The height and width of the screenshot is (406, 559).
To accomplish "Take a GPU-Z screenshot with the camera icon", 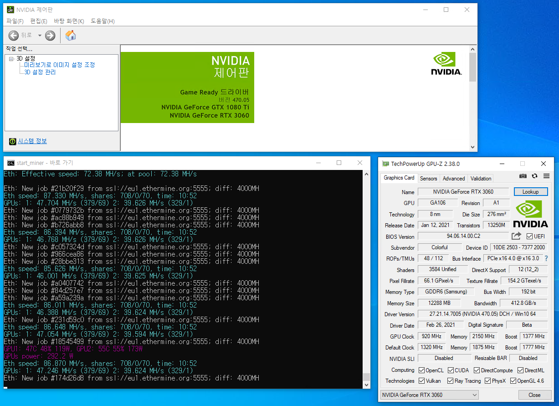I will pyautogui.click(x=523, y=176).
